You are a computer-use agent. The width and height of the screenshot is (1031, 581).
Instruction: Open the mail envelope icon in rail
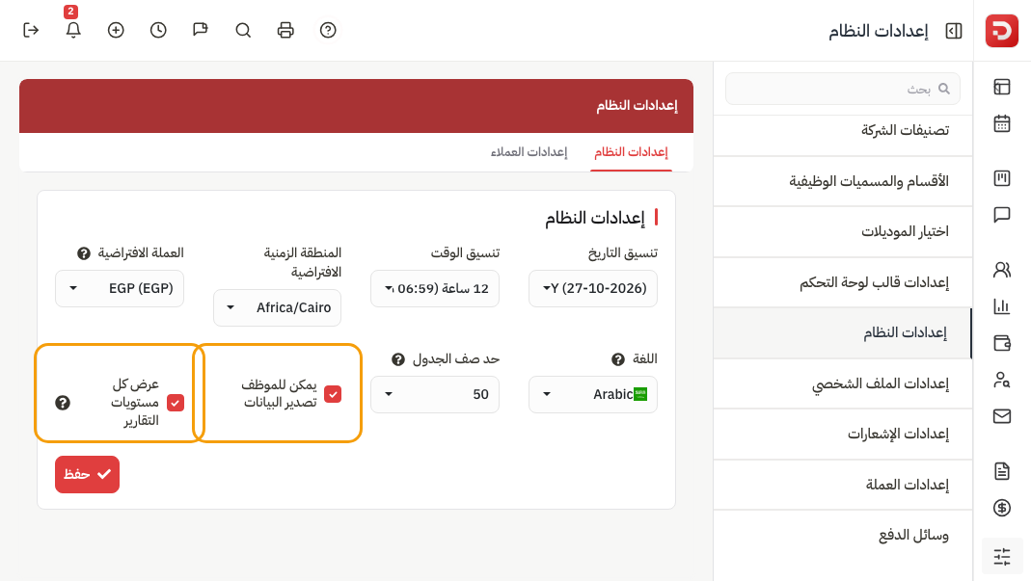pyautogui.click(x=1001, y=416)
